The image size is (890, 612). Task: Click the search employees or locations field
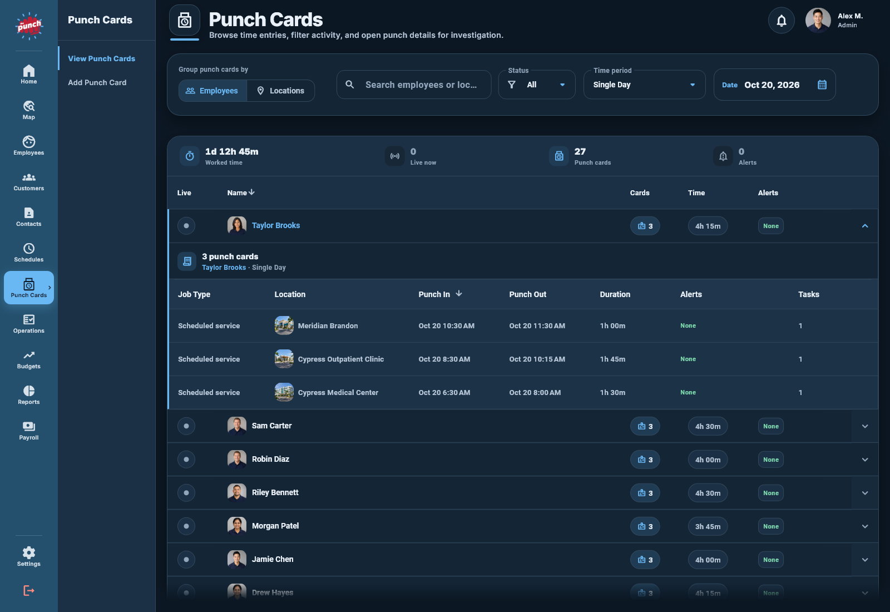[414, 85]
